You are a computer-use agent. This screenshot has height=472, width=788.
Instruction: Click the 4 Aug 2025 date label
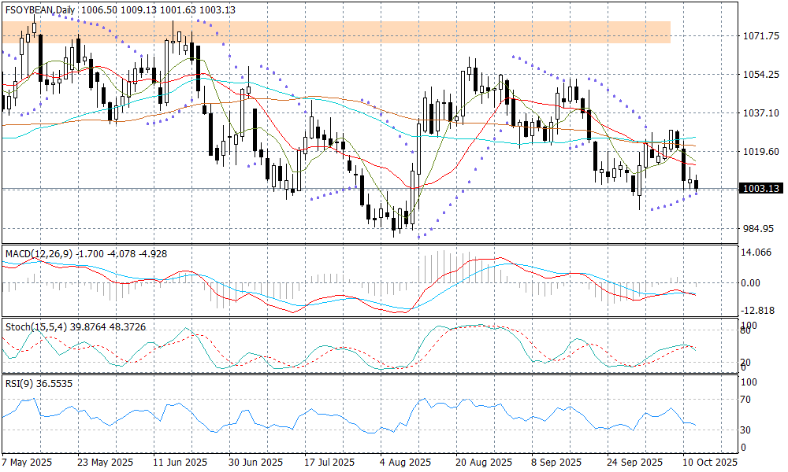tap(405, 462)
